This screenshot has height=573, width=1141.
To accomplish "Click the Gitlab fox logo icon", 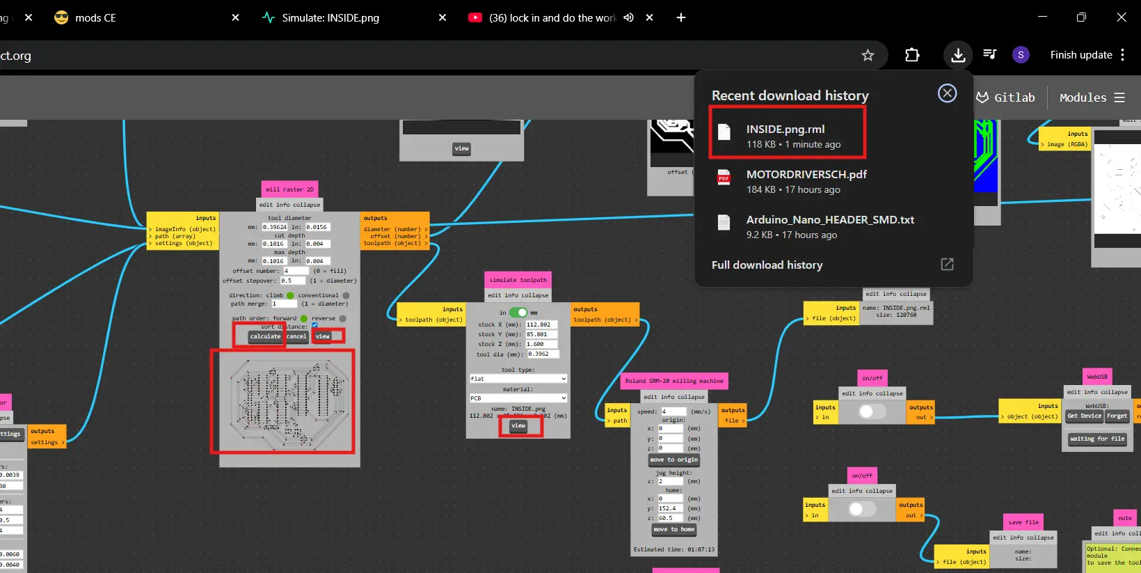I will pyautogui.click(x=982, y=97).
